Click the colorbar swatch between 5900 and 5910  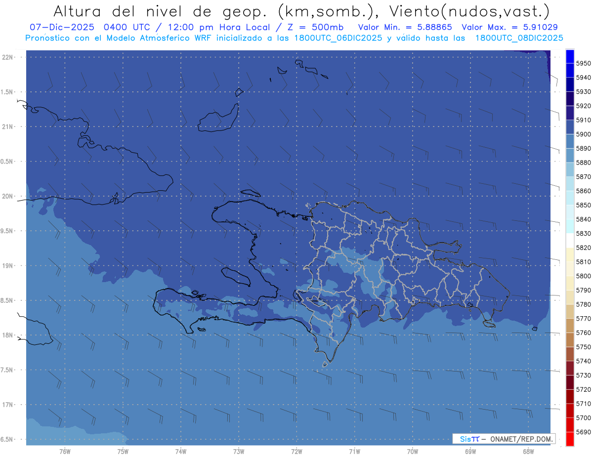tap(569, 127)
